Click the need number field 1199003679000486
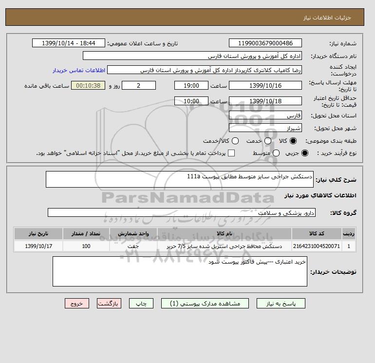The height and width of the screenshot is (363, 375). tap(265, 43)
